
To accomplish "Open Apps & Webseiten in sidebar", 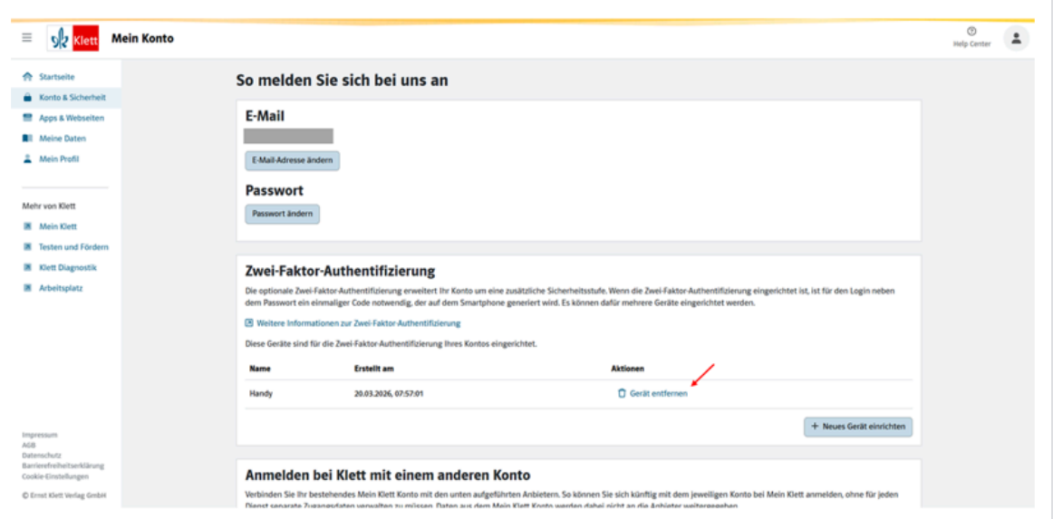I will pyautogui.click(x=72, y=118).
